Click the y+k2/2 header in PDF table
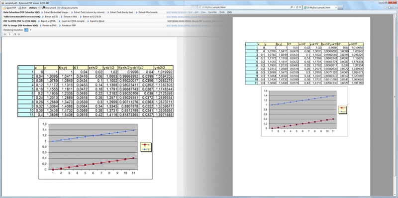 [x=164, y=68]
